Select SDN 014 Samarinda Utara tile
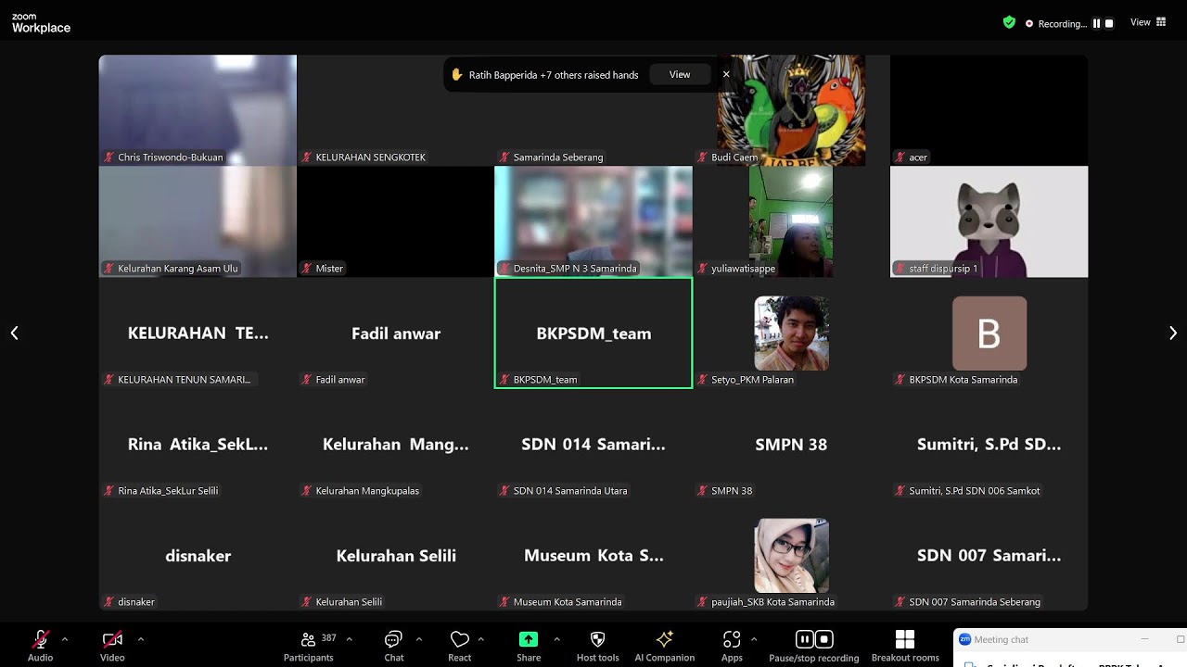 pyautogui.click(x=593, y=444)
